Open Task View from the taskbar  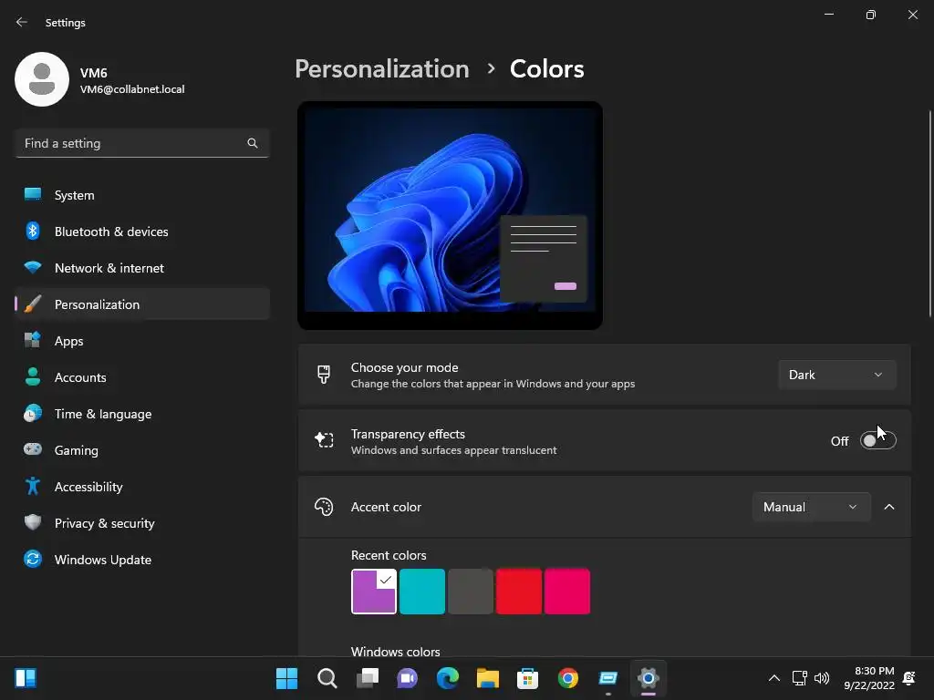(x=368, y=678)
